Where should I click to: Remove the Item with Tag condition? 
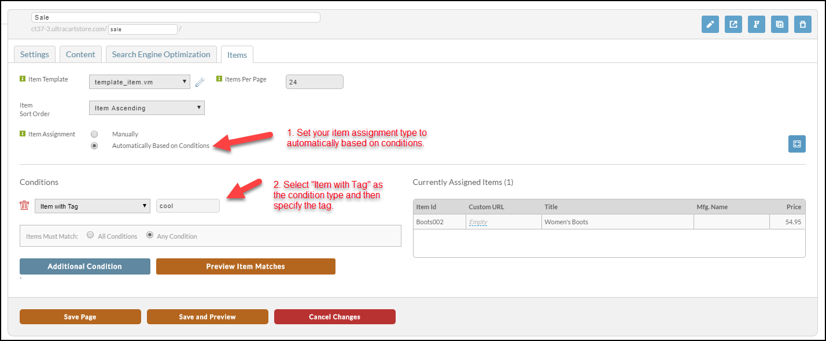click(x=24, y=206)
